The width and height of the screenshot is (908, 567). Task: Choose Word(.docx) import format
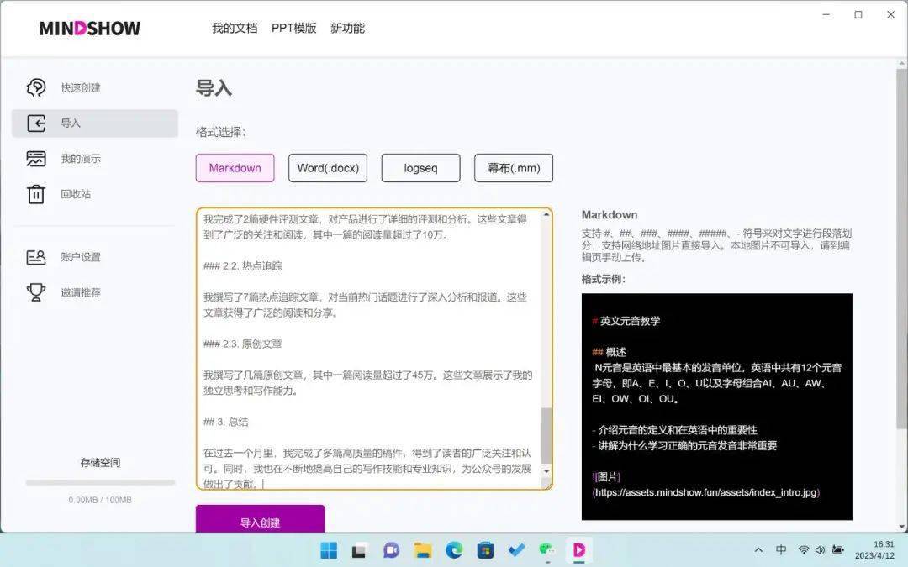pyautogui.click(x=328, y=168)
